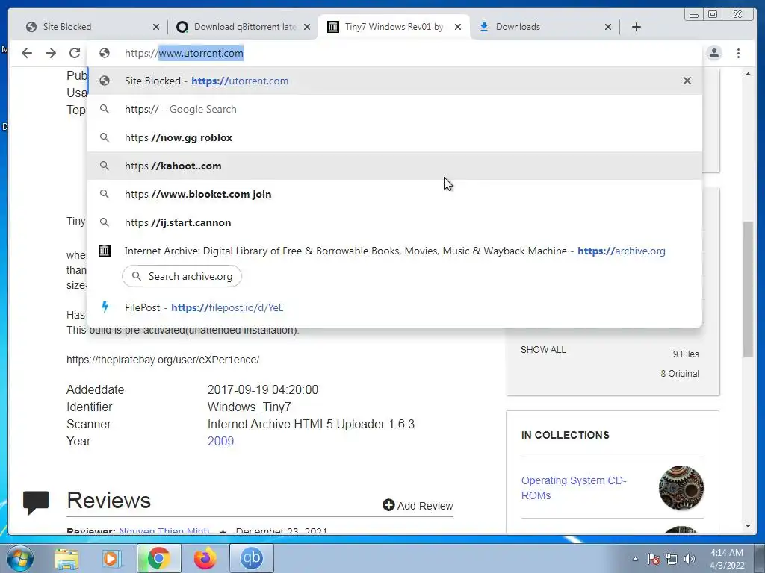Close the Downloads tab
This screenshot has height=573, width=765.
(608, 27)
